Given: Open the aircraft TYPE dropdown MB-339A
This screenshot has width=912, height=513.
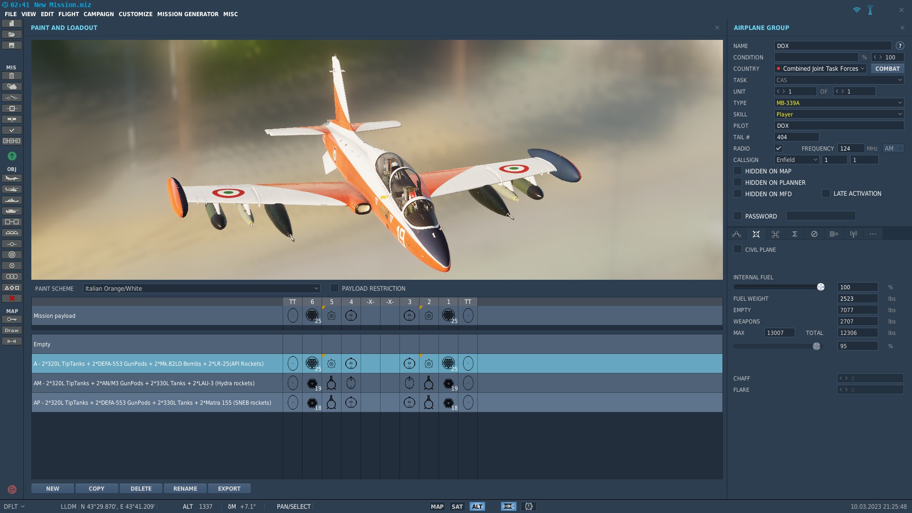Looking at the screenshot, I should (x=839, y=103).
